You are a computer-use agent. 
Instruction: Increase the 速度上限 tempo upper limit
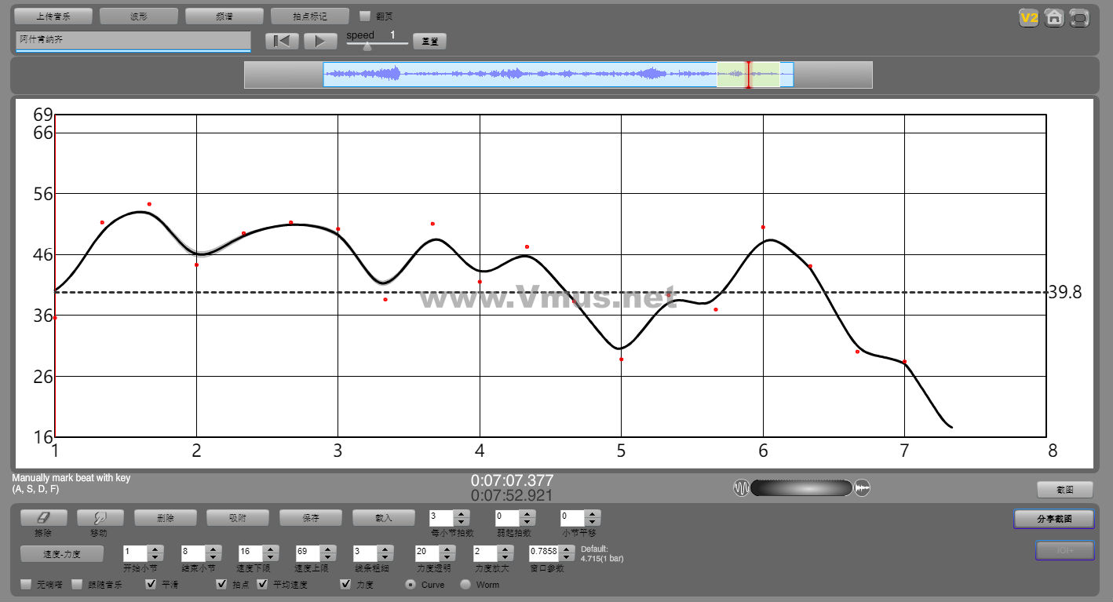point(327,549)
